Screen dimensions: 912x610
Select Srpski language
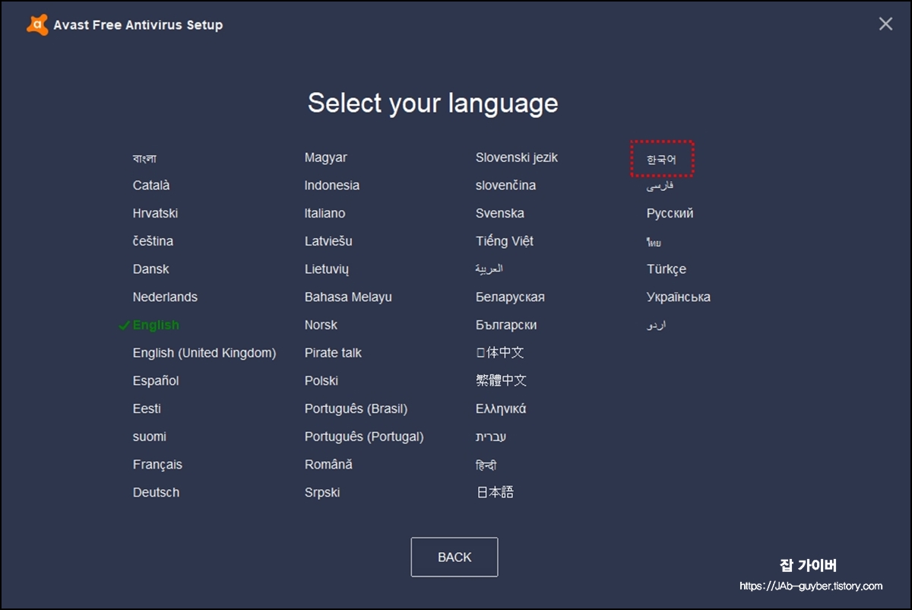322,493
